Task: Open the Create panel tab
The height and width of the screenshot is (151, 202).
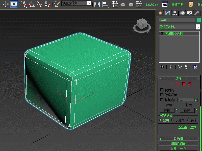Action: point(160,13)
